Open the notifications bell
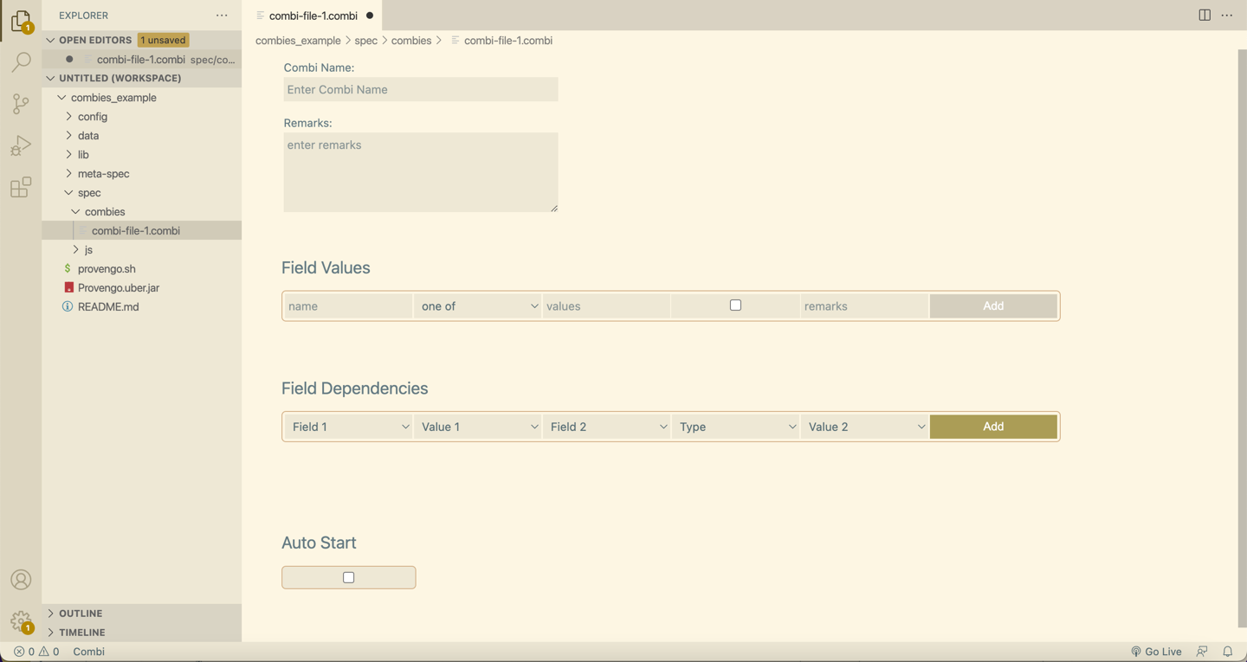Viewport: 1247px width, 662px height. 1228,652
